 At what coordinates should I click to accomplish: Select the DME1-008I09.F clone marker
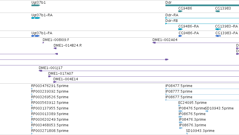point(44,43)
